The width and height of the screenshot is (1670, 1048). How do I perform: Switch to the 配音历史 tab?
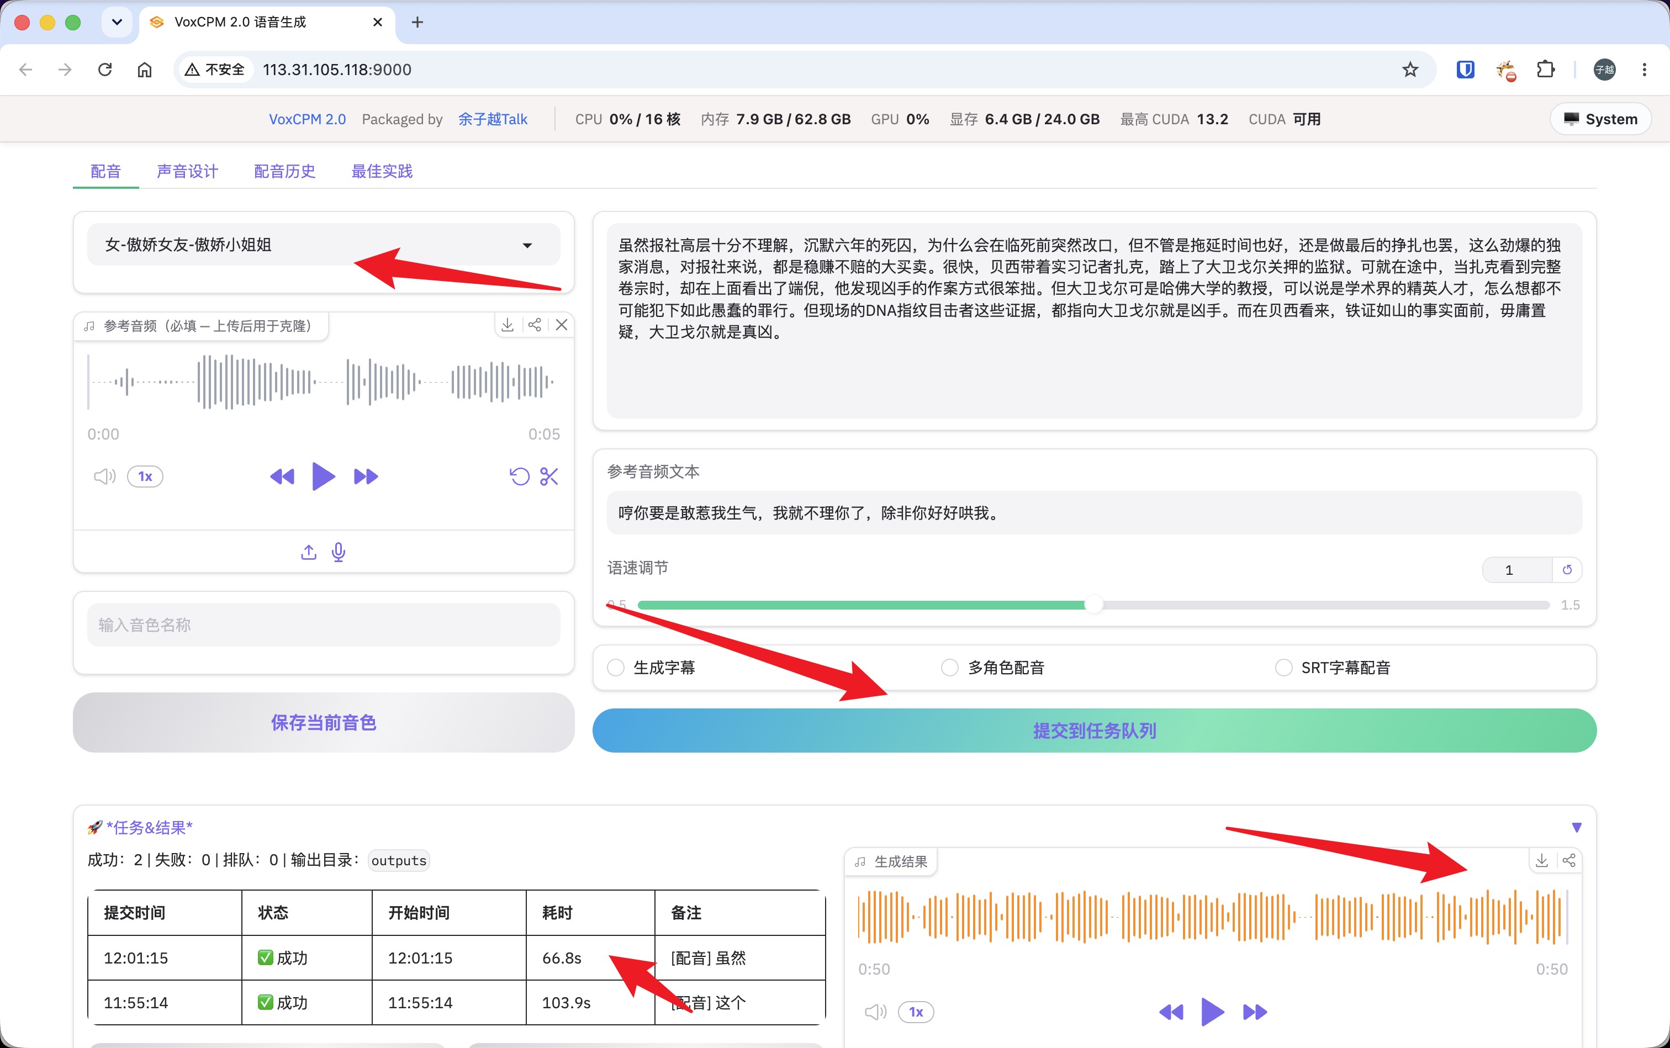coord(284,171)
